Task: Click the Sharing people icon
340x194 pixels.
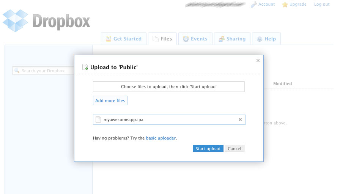Action: click(x=222, y=39)
